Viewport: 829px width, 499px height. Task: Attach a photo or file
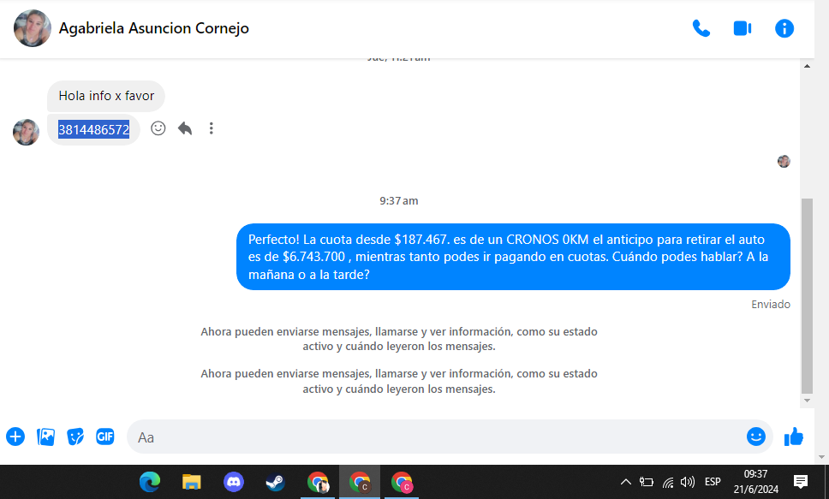tap(45, 437)
